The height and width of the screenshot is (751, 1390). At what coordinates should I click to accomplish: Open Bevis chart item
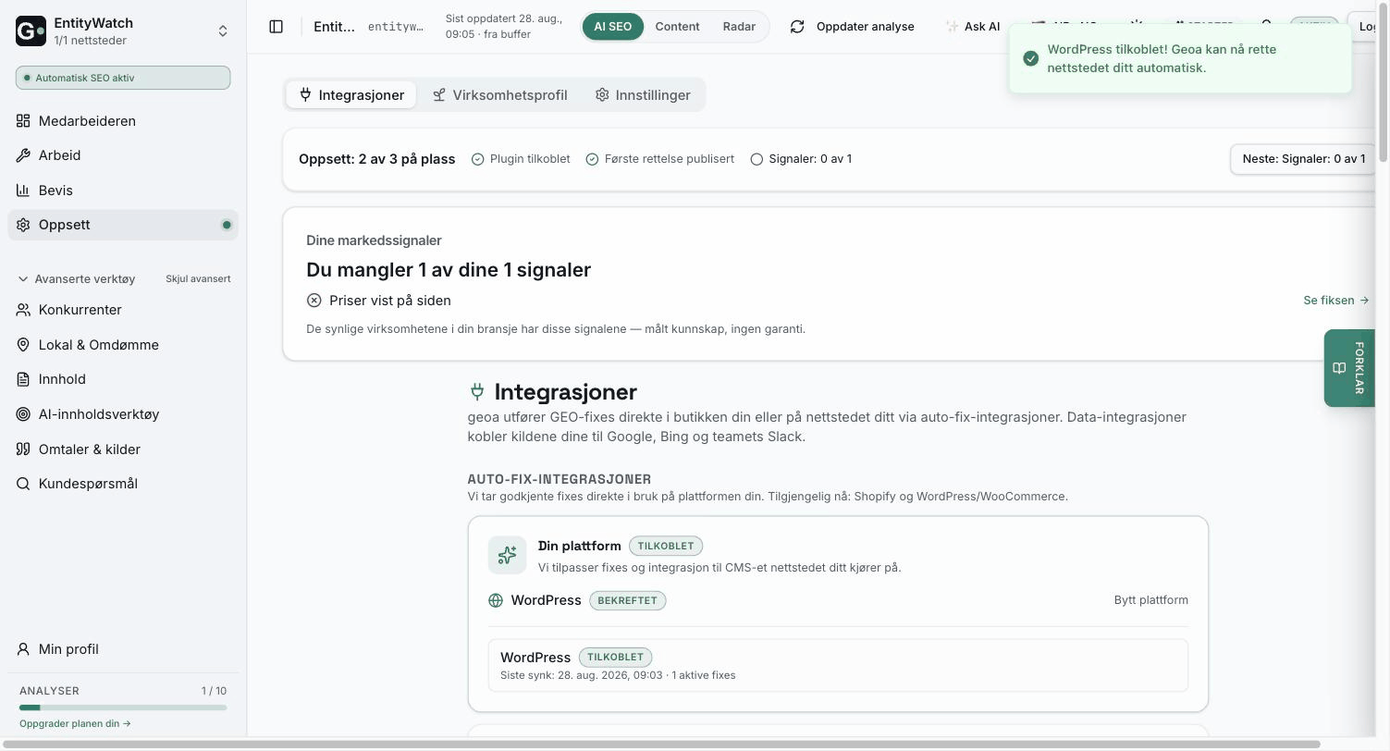(x=123, y=191)
